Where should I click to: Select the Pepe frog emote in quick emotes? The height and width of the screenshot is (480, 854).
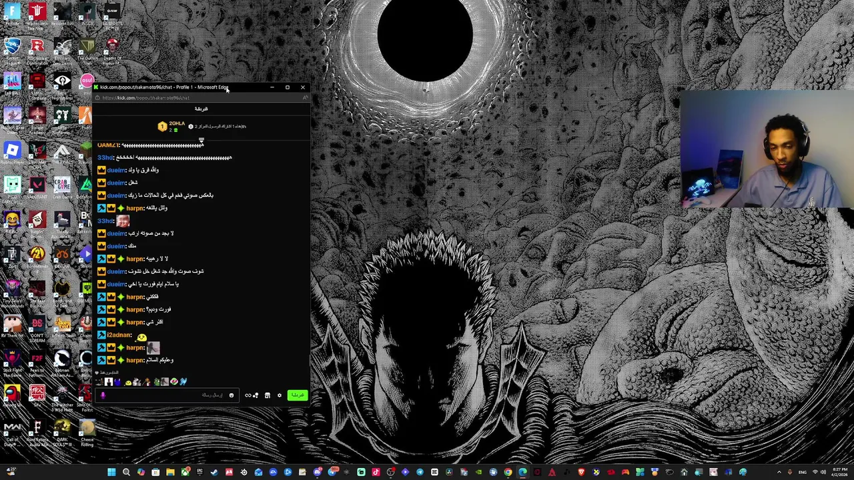click(x=157, y=382)
